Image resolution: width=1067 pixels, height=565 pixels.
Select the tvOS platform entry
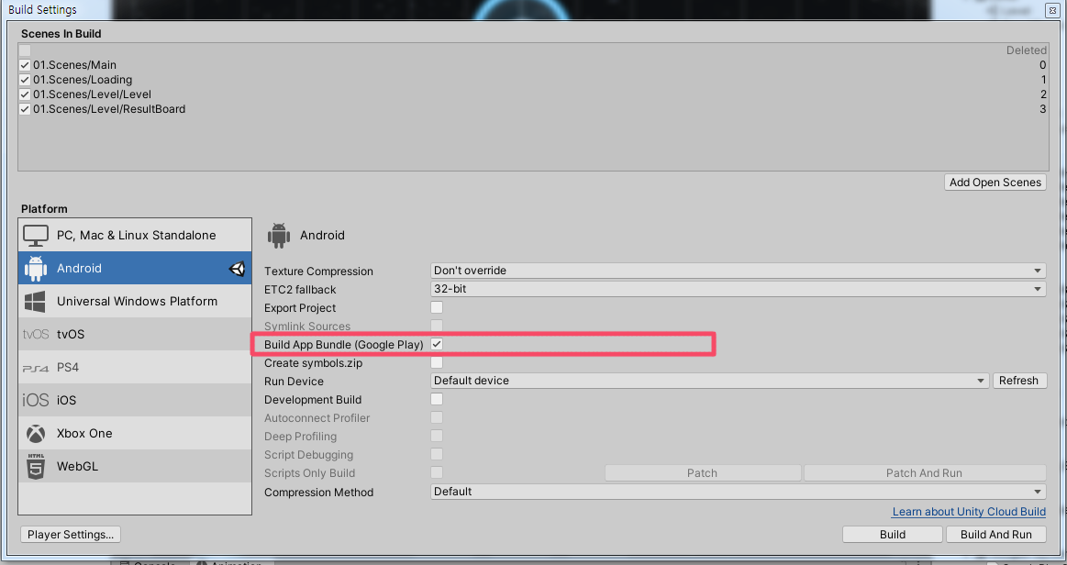coord(135,335)
